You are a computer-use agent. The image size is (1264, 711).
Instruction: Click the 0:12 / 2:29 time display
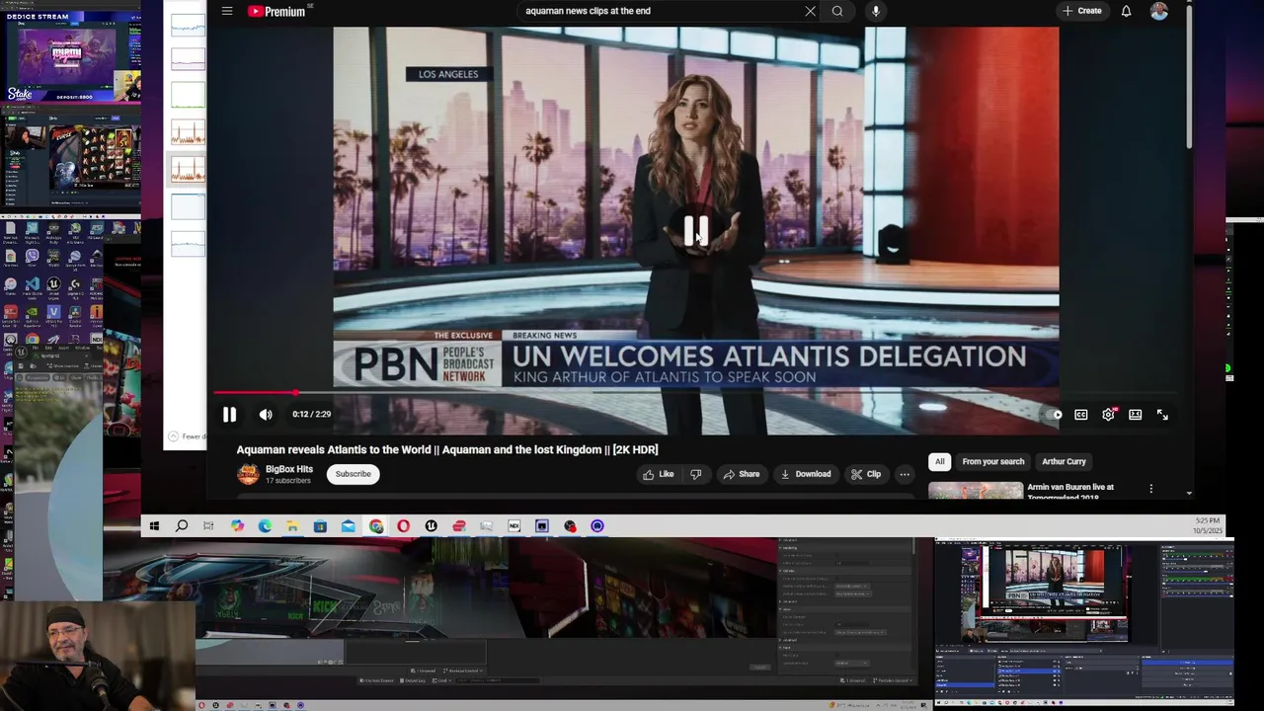coord(312,415)
